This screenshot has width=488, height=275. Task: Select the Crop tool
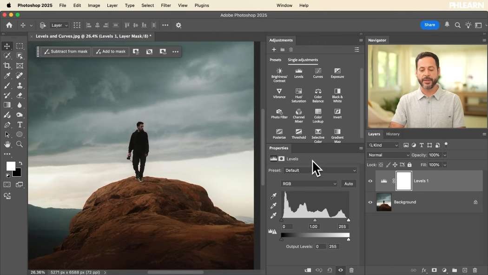point(7,66)
